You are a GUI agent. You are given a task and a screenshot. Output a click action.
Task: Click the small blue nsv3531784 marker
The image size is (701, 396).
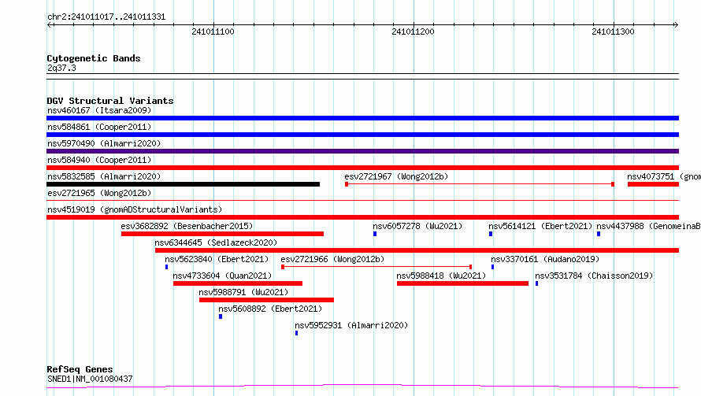[x=537, y=283]
